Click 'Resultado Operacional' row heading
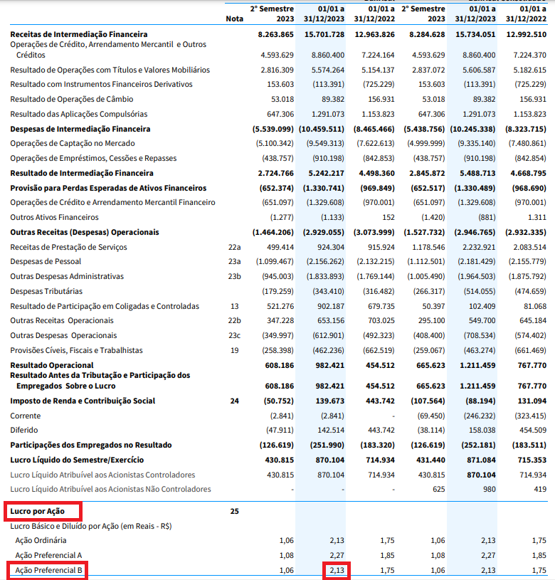555x580 pixels. [52, 366]
